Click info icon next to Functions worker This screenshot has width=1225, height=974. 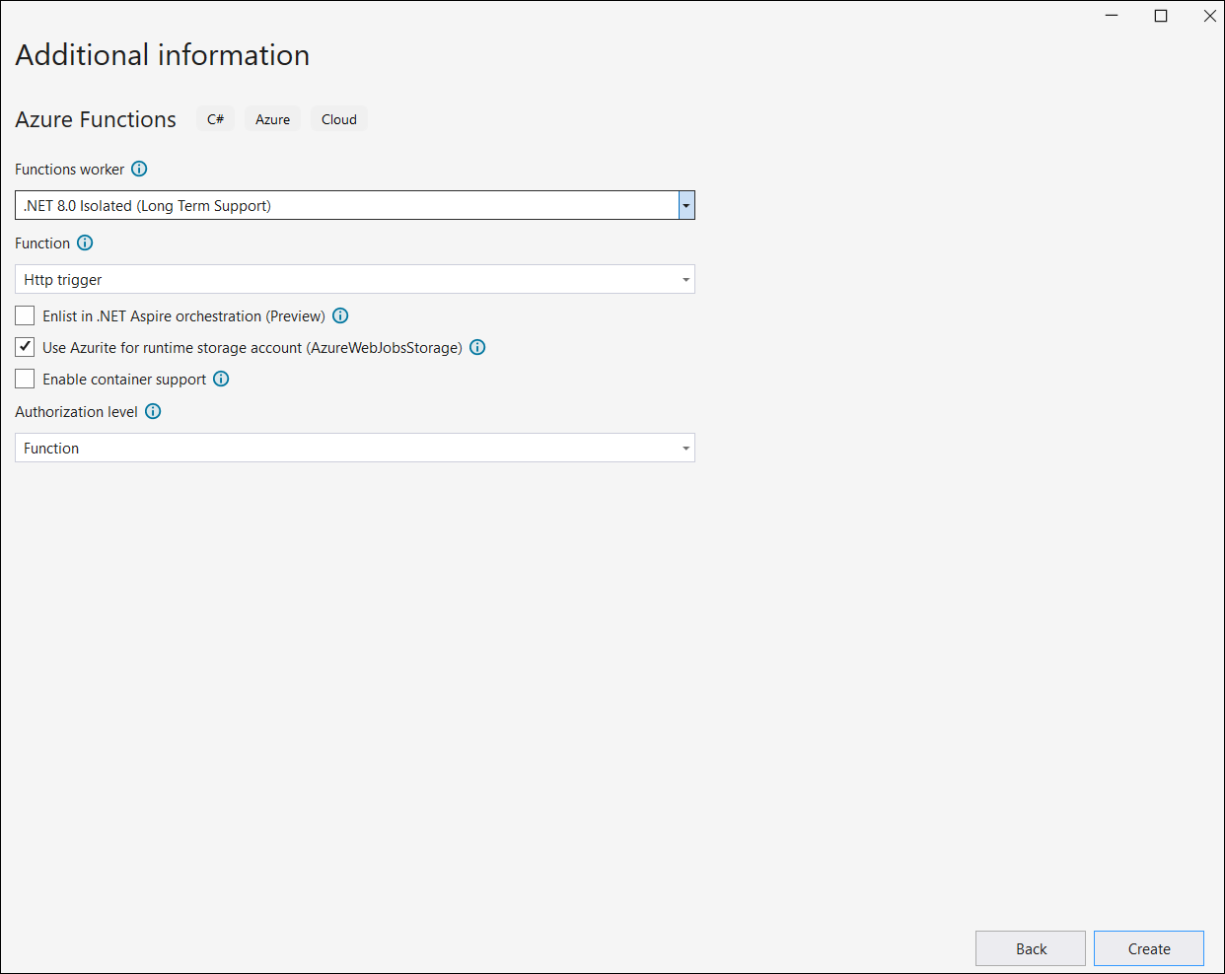(x=139, y=169)
